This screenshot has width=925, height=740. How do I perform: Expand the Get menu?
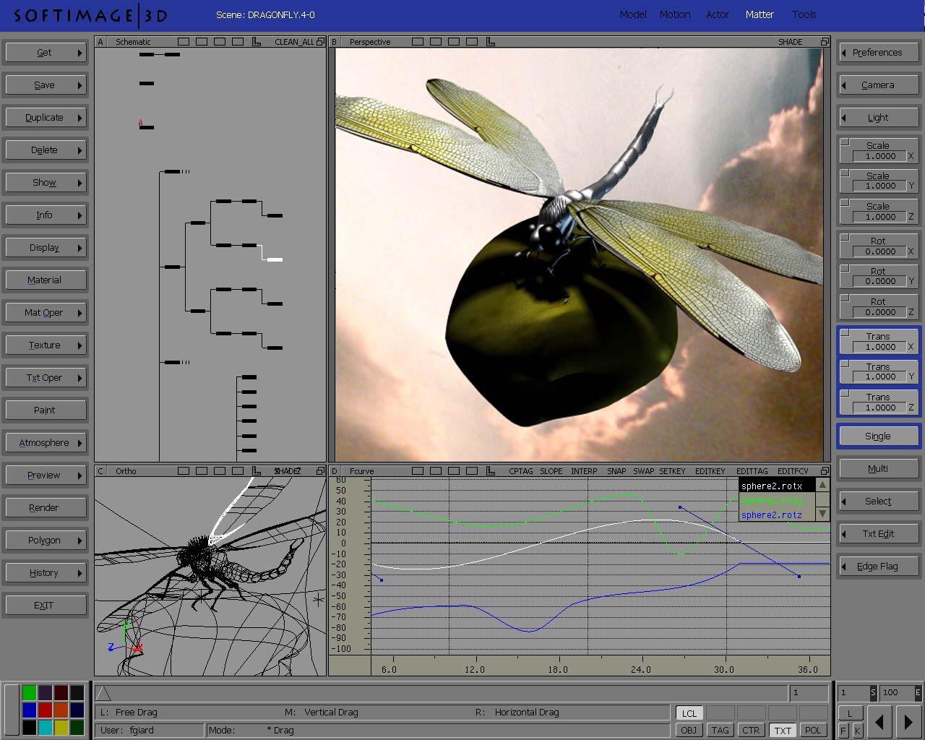click(x=45, y=53)
